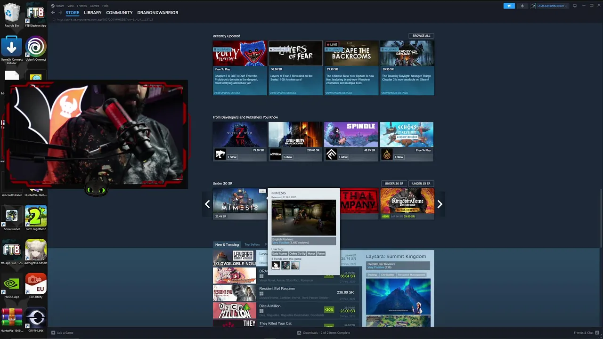Click the BROWSE ALL button
The width and height of the screenshot is (603, 339).
point(421,36)
